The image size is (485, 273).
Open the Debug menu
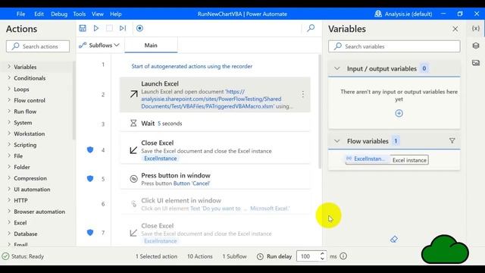[x=59, y=14]
